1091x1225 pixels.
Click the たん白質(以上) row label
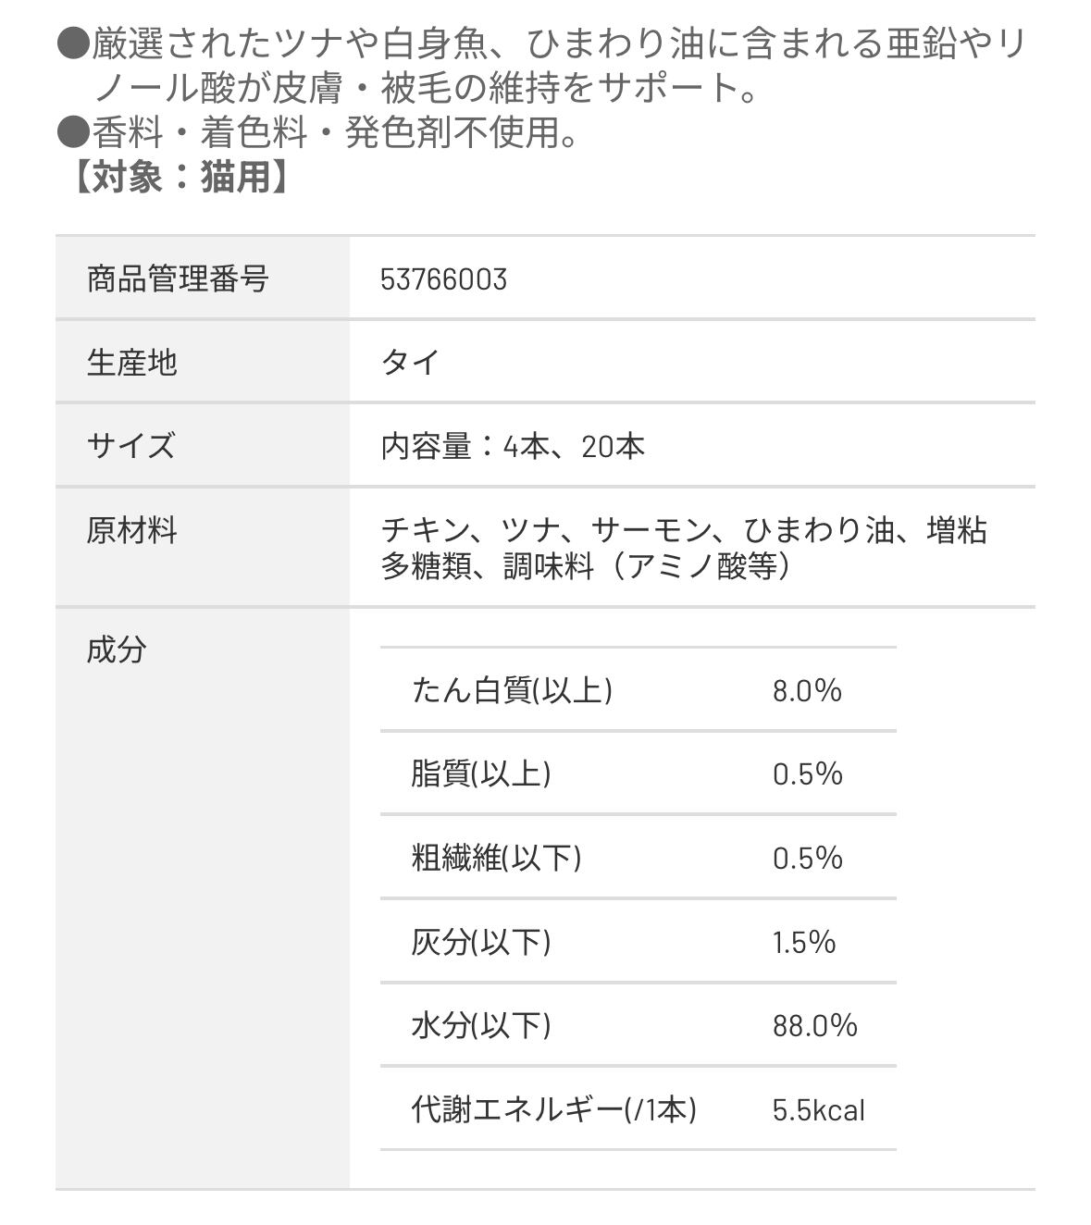[x=512, y=690]
